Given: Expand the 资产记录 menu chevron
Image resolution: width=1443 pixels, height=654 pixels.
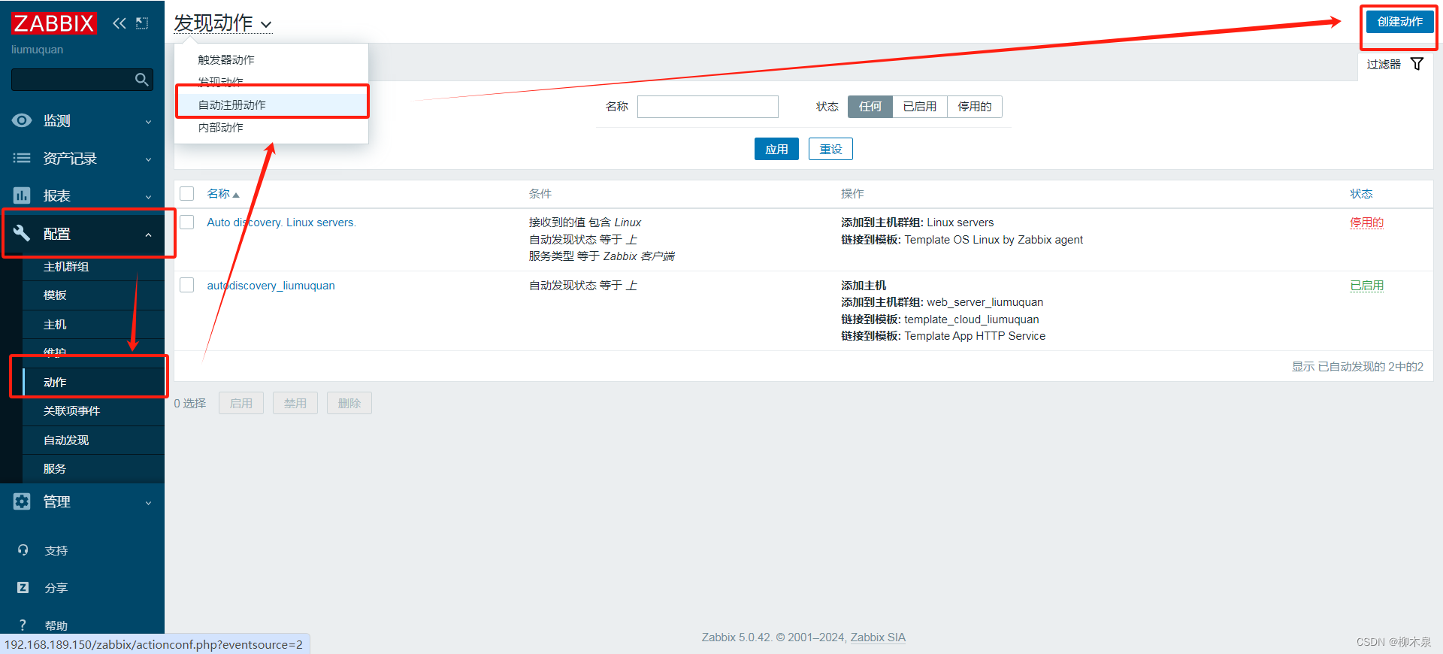Looking at the screenshot, I should pyautogui.click(x=148, y=159).
